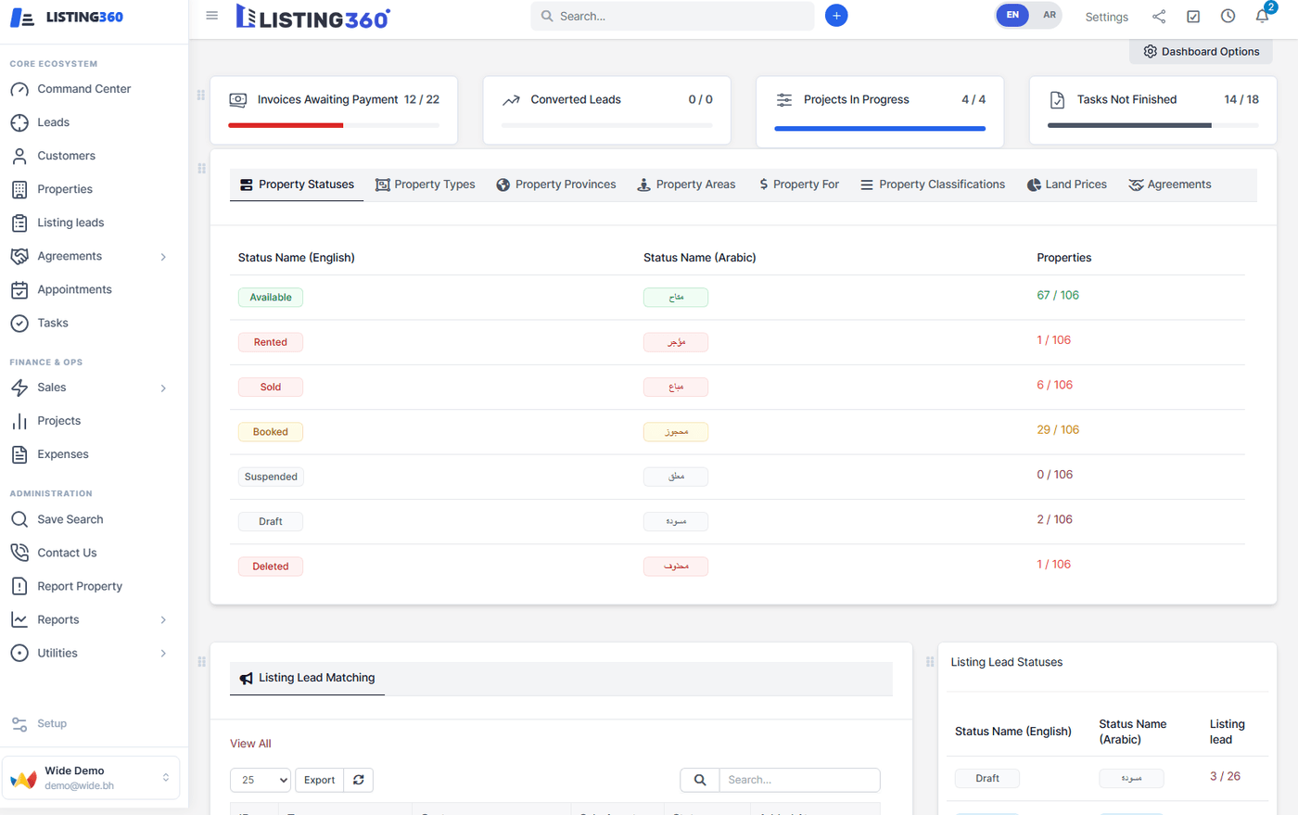The width and height of the screenshot is (1298, 815).
Task: Open Setup at the sidebar bottom
Action: (x=52, y=723)
